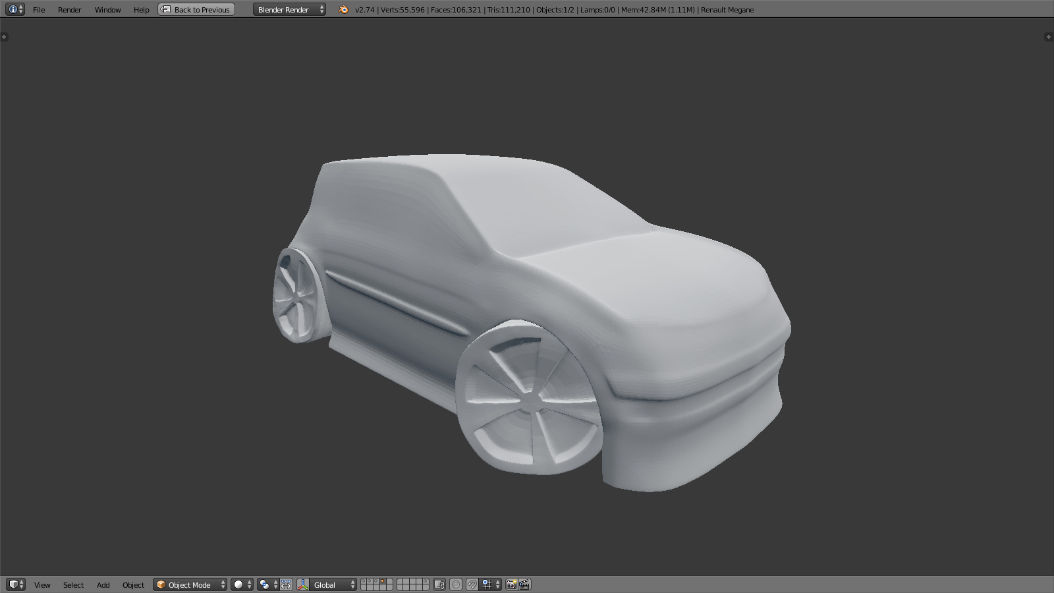Click the Renault Megane object name
The width and height of the screenshot is (1054, 593).
click(727, 10)
